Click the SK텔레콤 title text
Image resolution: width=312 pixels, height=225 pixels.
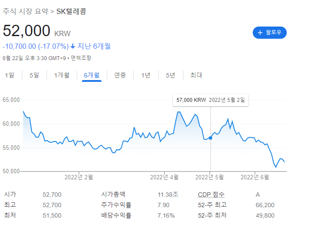[71, 11]
